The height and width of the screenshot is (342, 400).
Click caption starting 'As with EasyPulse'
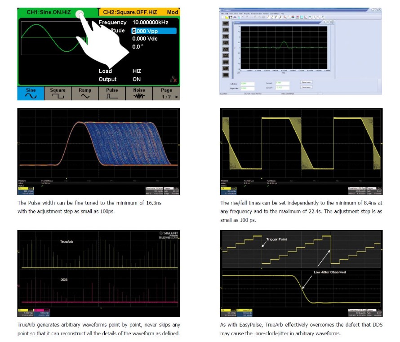(x=301, y=329)
